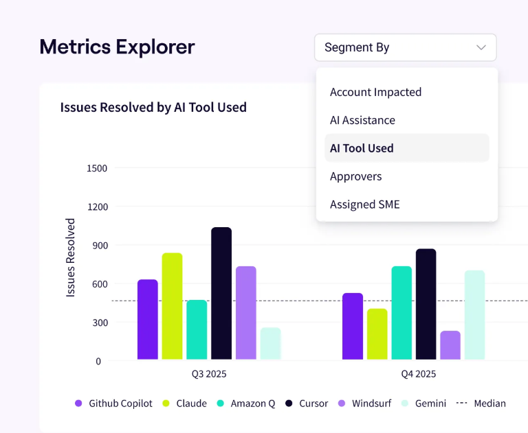
Task: Click Cursor dark navy legend dot
Action: [x=289, y=403]
